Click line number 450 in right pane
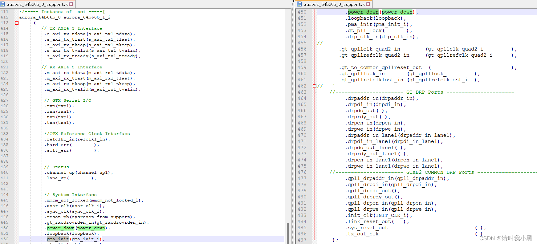The image size is (537, 244). click(302, 12)
